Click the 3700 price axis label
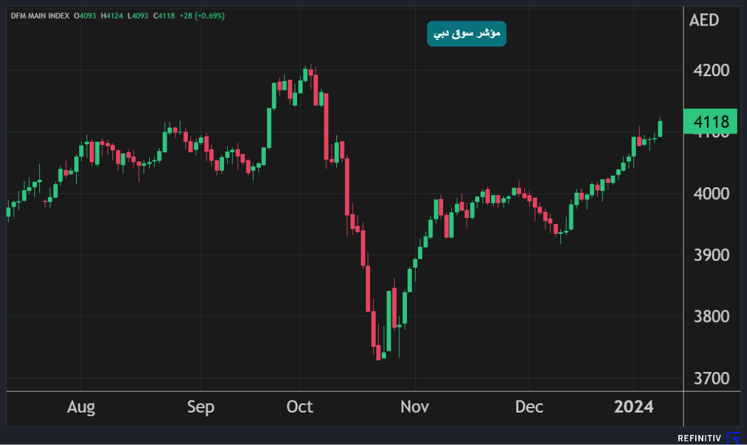 (x=712, y=378)
